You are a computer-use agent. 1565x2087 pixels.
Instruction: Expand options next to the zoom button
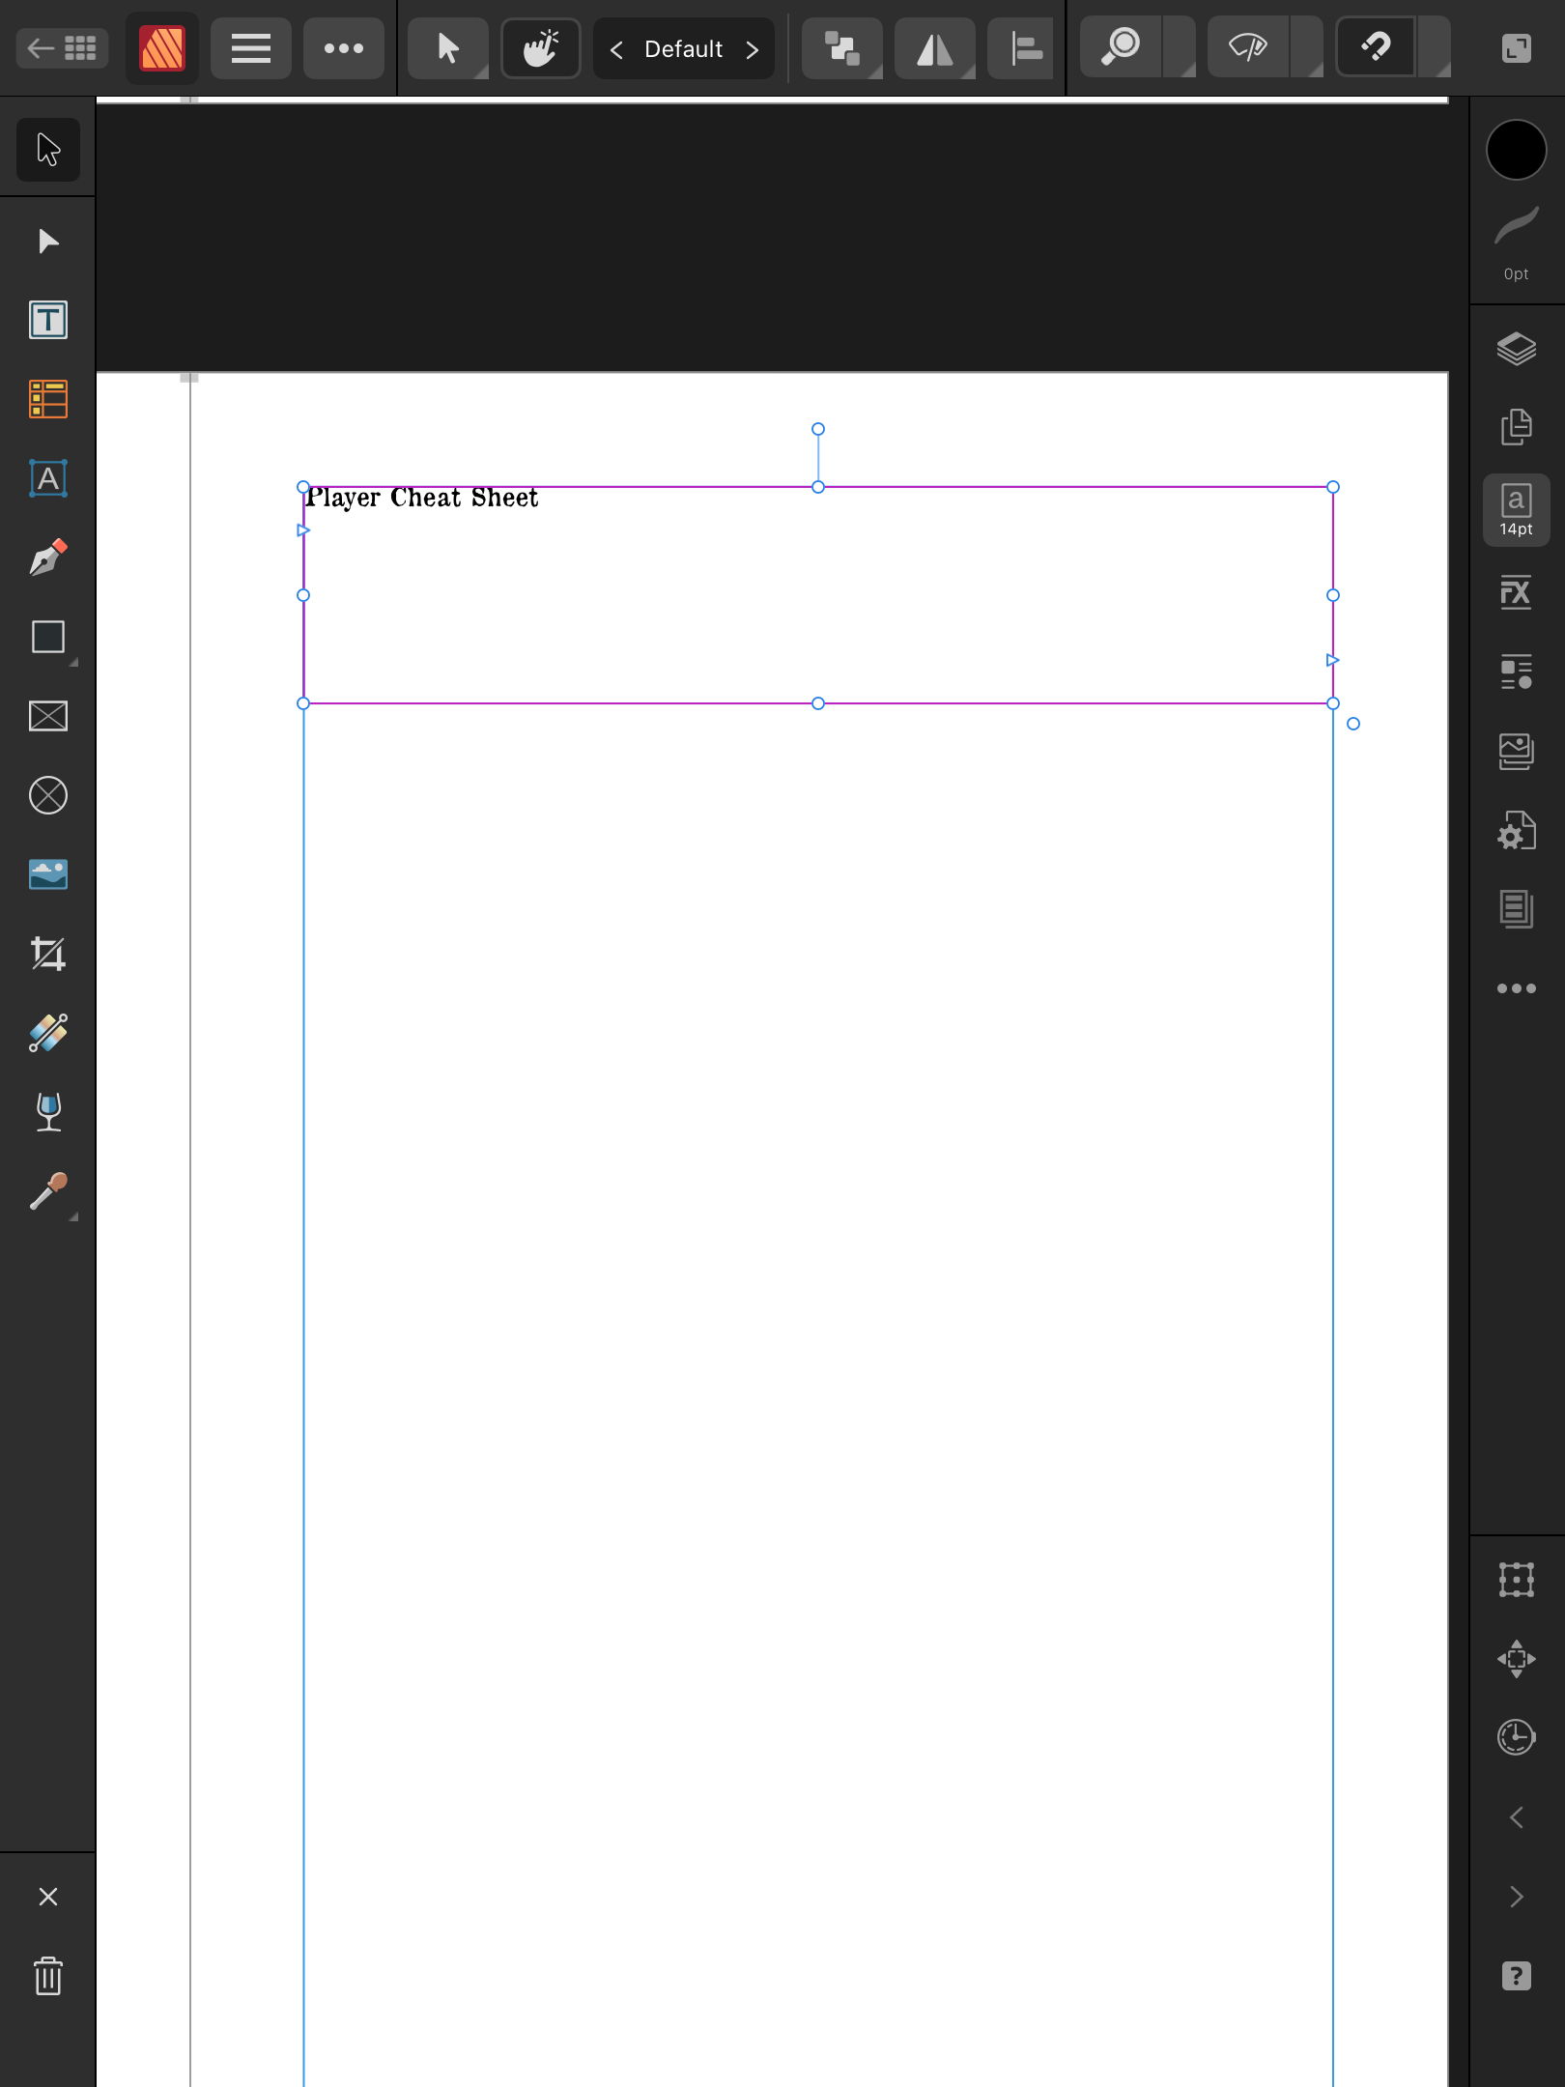click(x=1180, y=47)
